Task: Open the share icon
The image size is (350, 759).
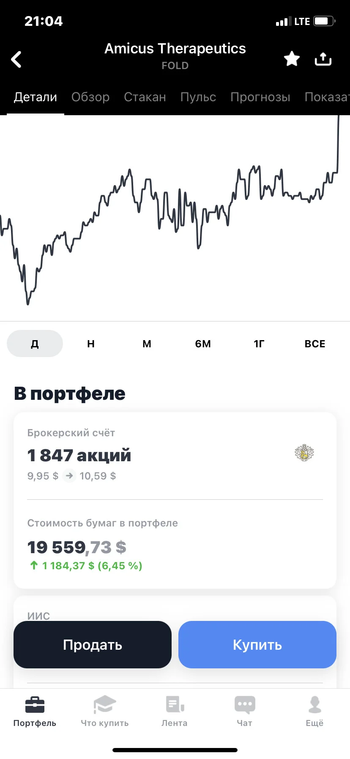Action: point(323,59)
